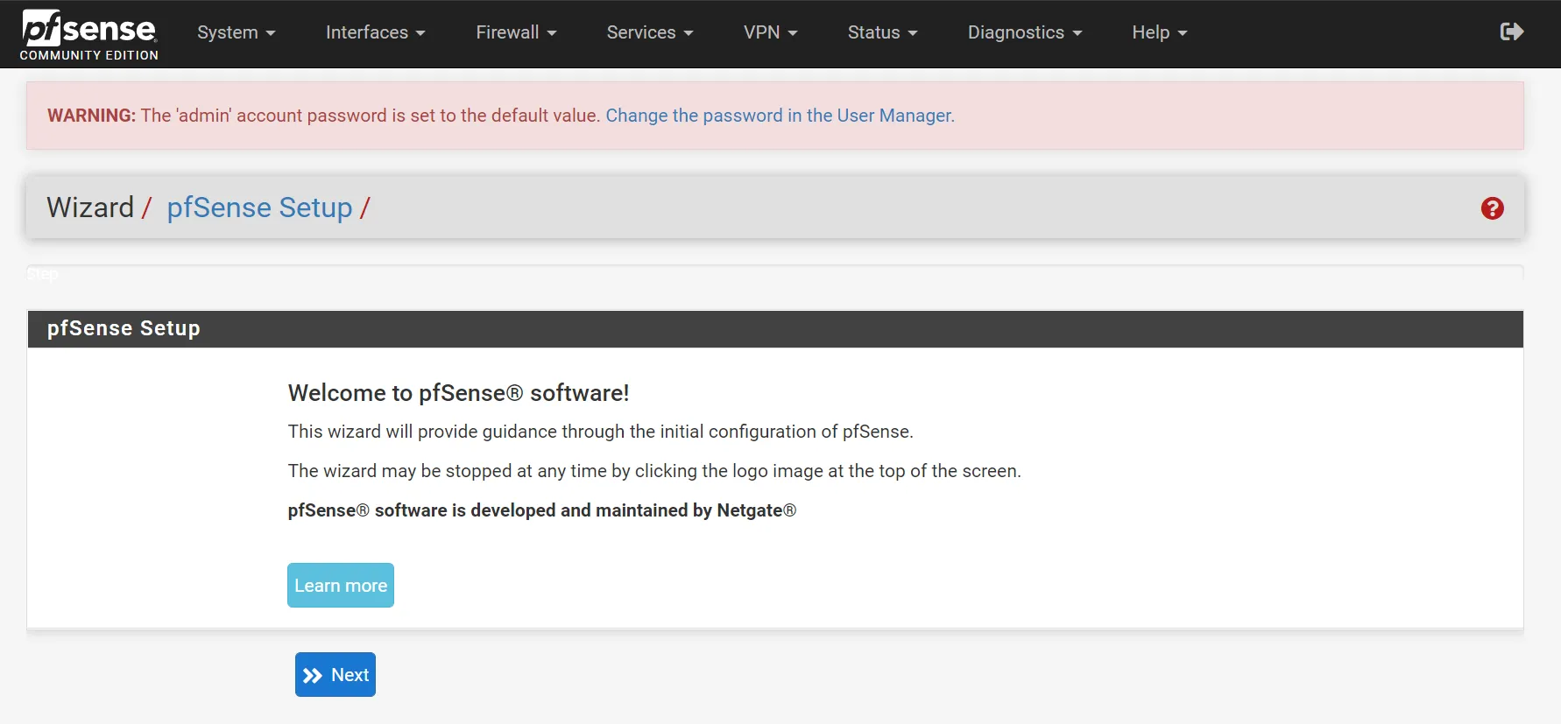Click the 'Welcome to pfSense® software!' heading
This screenshot has width=1561, height=724.
[458, 393]
